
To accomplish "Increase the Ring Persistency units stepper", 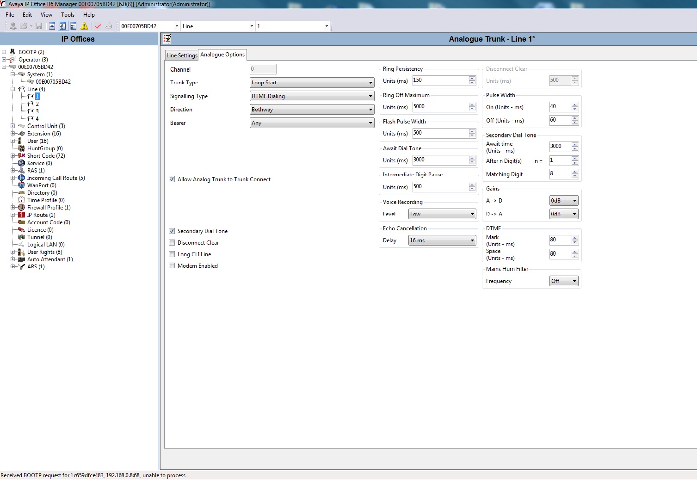I will [x=472, y=78].
